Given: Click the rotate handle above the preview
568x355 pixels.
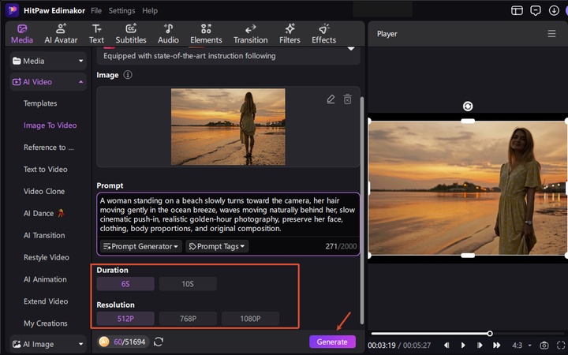Looking at the screenshot, I should [468, 106].
